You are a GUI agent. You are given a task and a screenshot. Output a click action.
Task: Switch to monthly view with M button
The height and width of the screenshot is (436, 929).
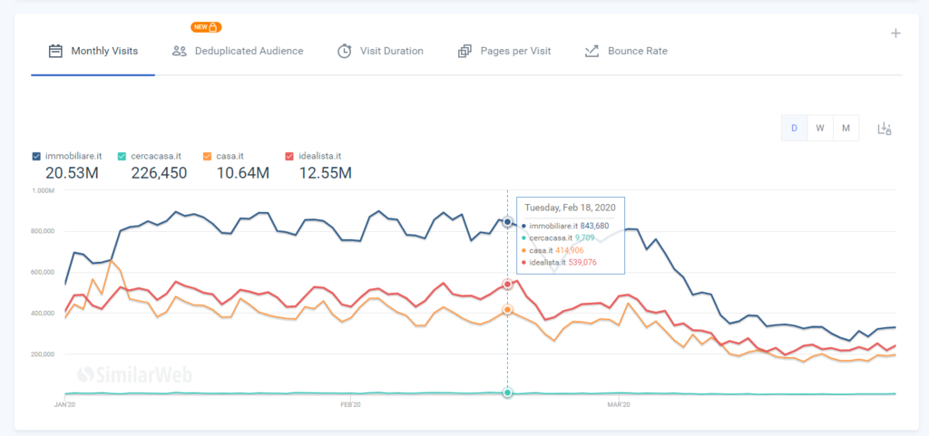point(846,129)
